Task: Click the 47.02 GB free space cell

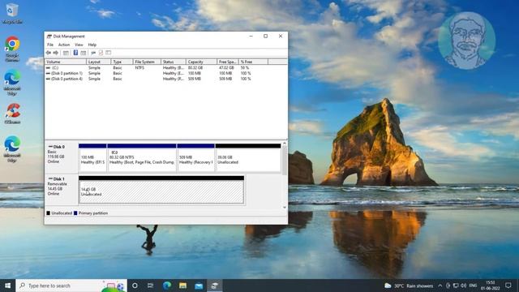Action: 226,67
